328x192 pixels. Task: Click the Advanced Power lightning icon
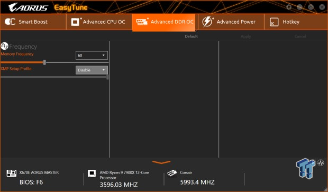pos(208,22)
